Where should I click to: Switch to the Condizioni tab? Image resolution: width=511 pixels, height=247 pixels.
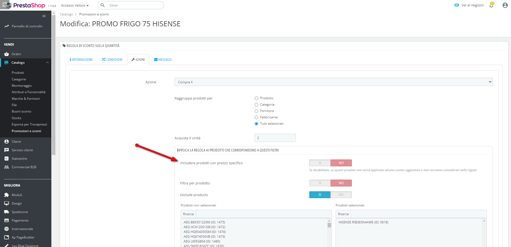[112, 60]
